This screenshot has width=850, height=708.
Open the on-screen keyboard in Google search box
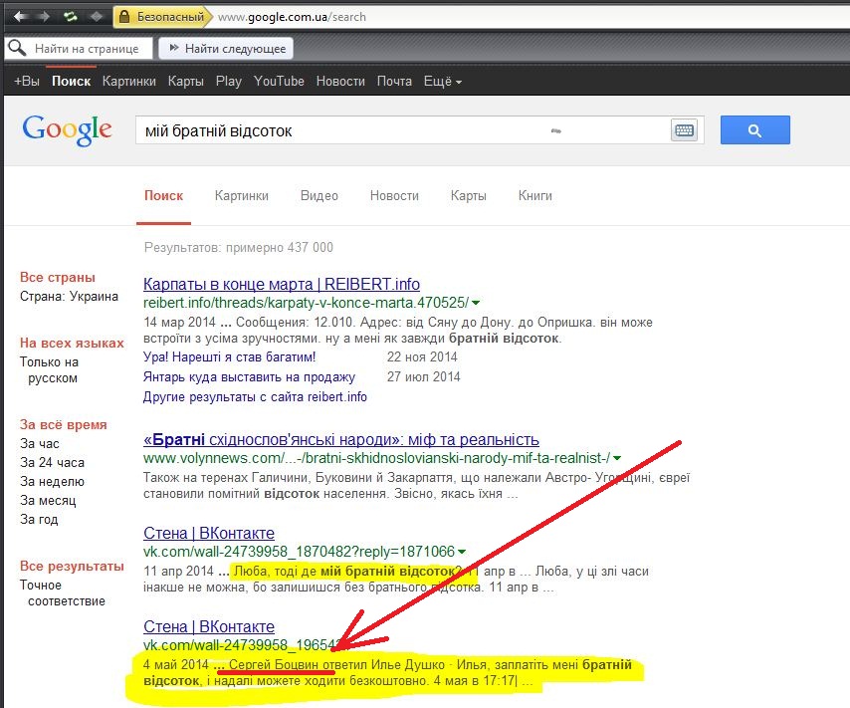[x=684, y=130]
